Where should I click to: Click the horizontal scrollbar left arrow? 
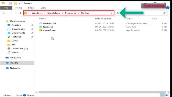(37, 92)
